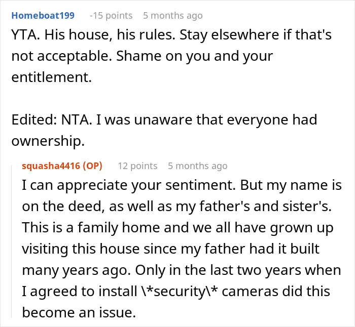
Task: Click the line beginning 'visiting this house since'
Action: pos(170,249)
